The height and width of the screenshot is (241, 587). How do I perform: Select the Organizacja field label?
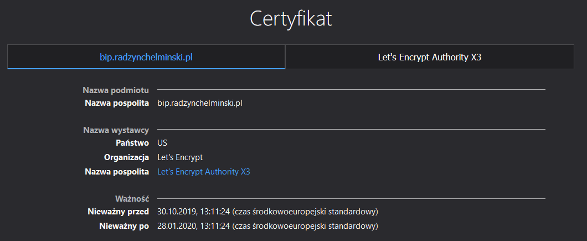(x=126, y=157)
